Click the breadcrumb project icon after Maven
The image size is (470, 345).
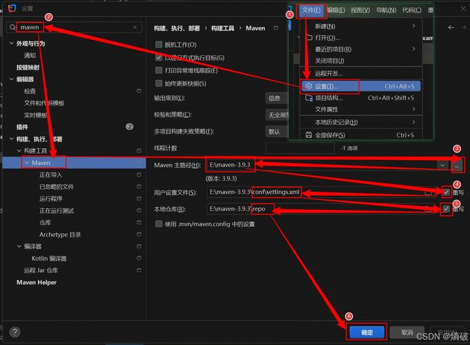click(x=276, y=28)
